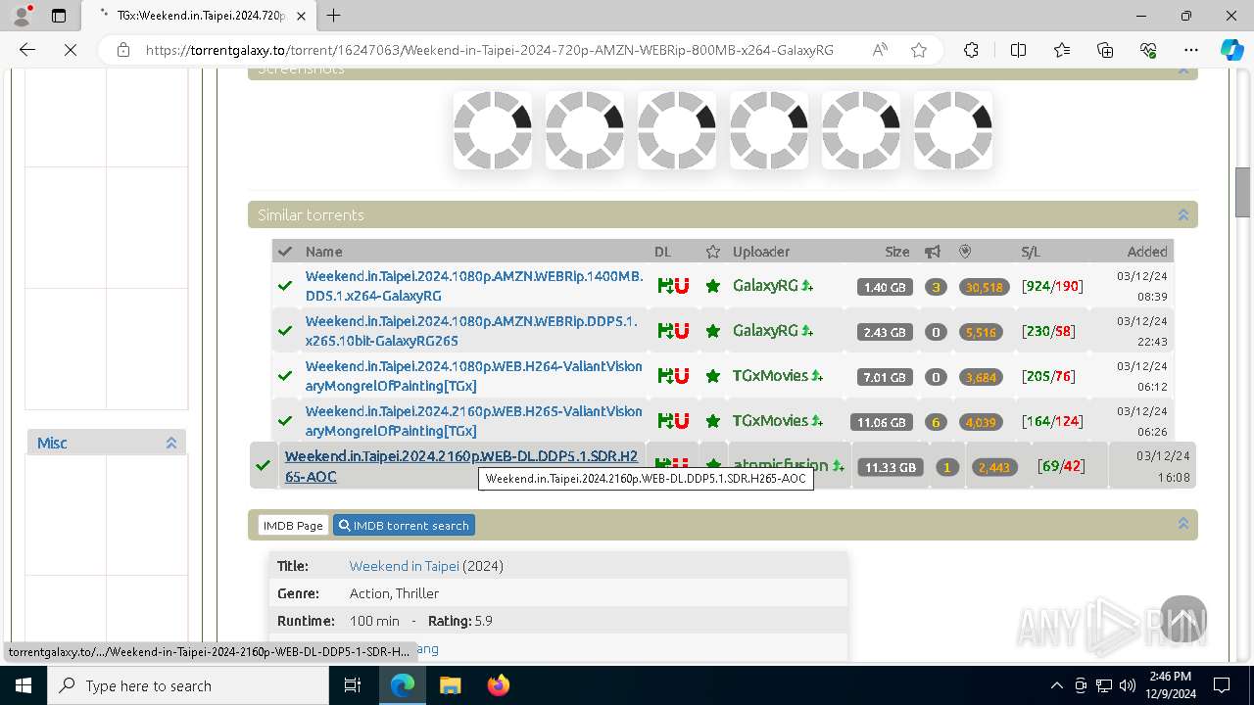Open the IMDB Page button

293,526
